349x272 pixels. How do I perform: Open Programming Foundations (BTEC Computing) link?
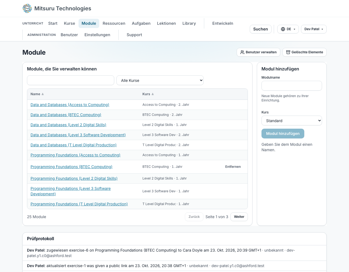click(71, 167)
